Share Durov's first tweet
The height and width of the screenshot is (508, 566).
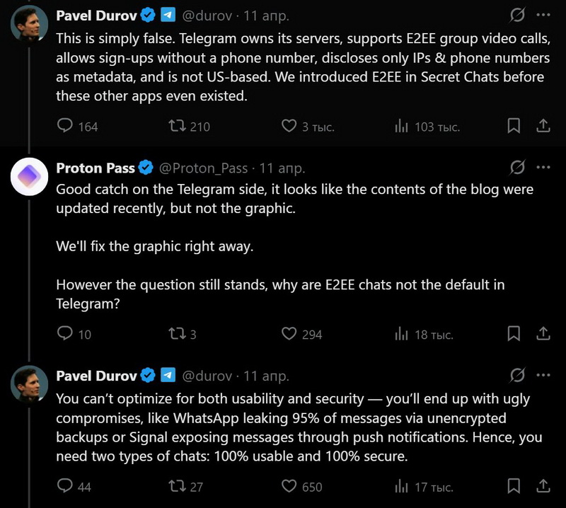pyautogui.click(x=543, y=126)
